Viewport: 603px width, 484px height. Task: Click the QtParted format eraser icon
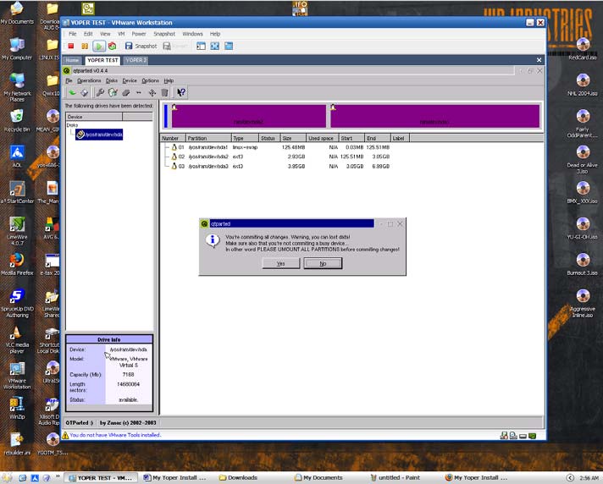coord(125,92)
